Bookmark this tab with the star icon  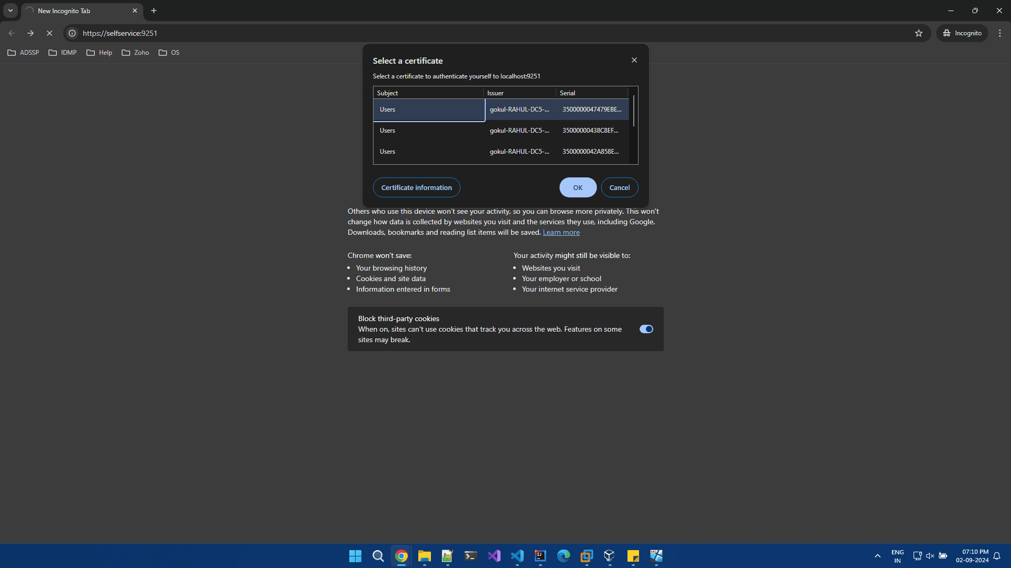919,33
